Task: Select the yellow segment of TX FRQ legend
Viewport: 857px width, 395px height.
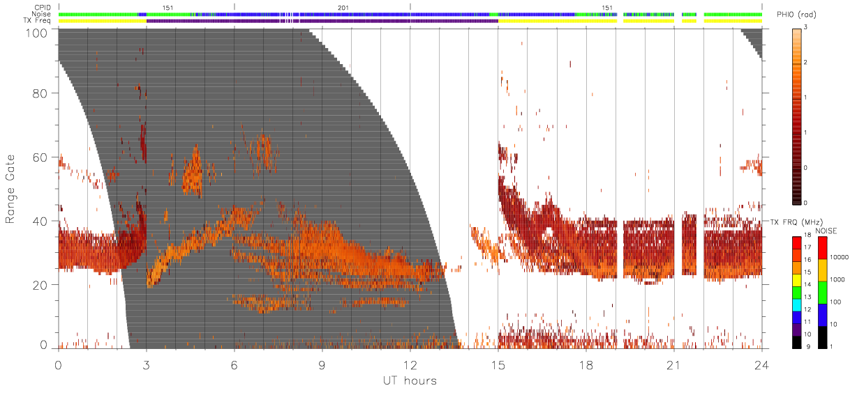Action: pyautogui.click(x=798, y=279)
